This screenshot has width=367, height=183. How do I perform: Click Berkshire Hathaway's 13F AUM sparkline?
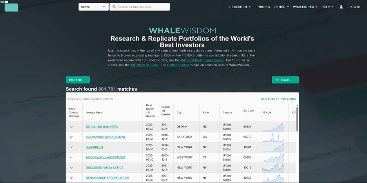(273, 127)
